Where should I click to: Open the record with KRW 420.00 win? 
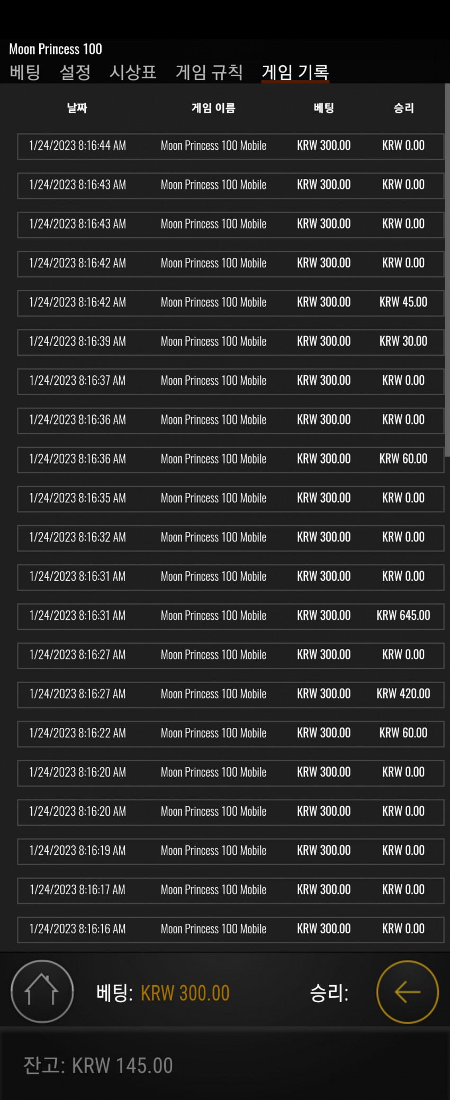(230, 695)
